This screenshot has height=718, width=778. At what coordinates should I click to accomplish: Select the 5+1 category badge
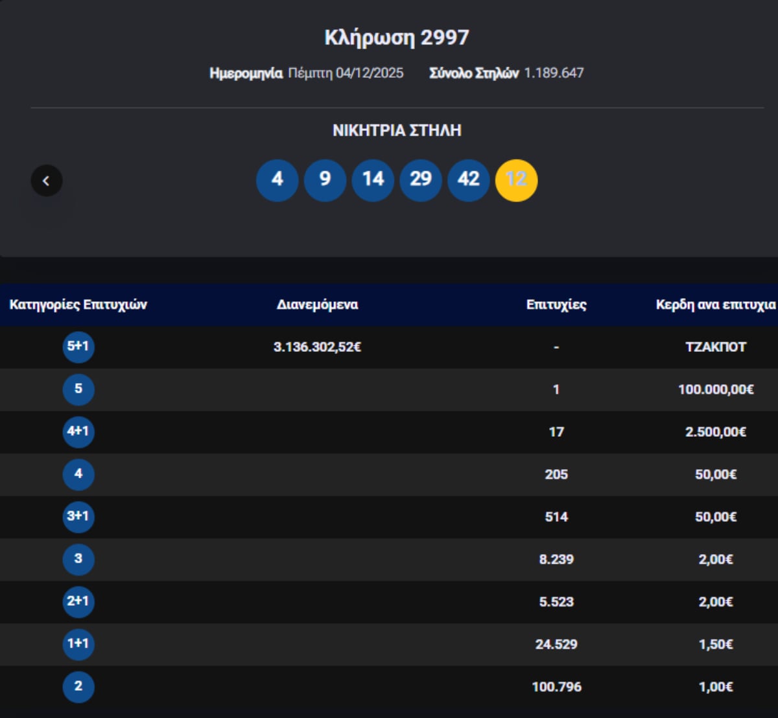[x=78, y=347]
